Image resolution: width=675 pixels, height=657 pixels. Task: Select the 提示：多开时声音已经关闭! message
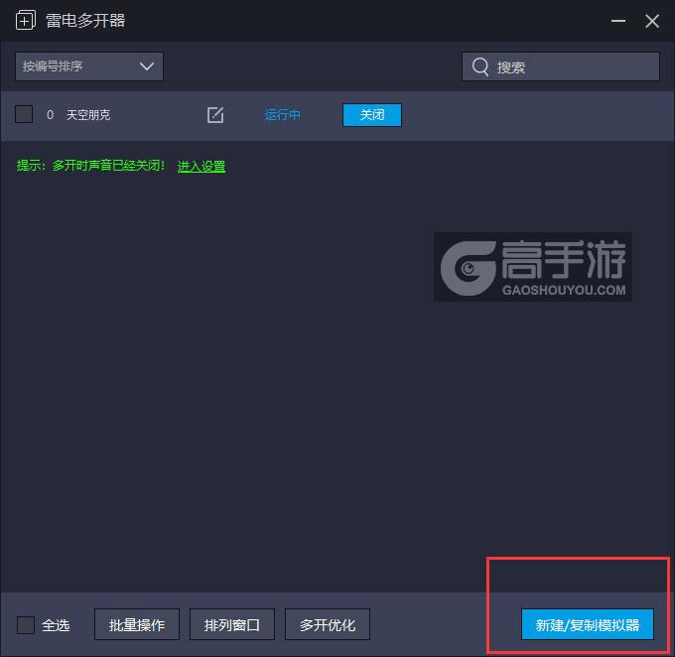click(91, 166)
